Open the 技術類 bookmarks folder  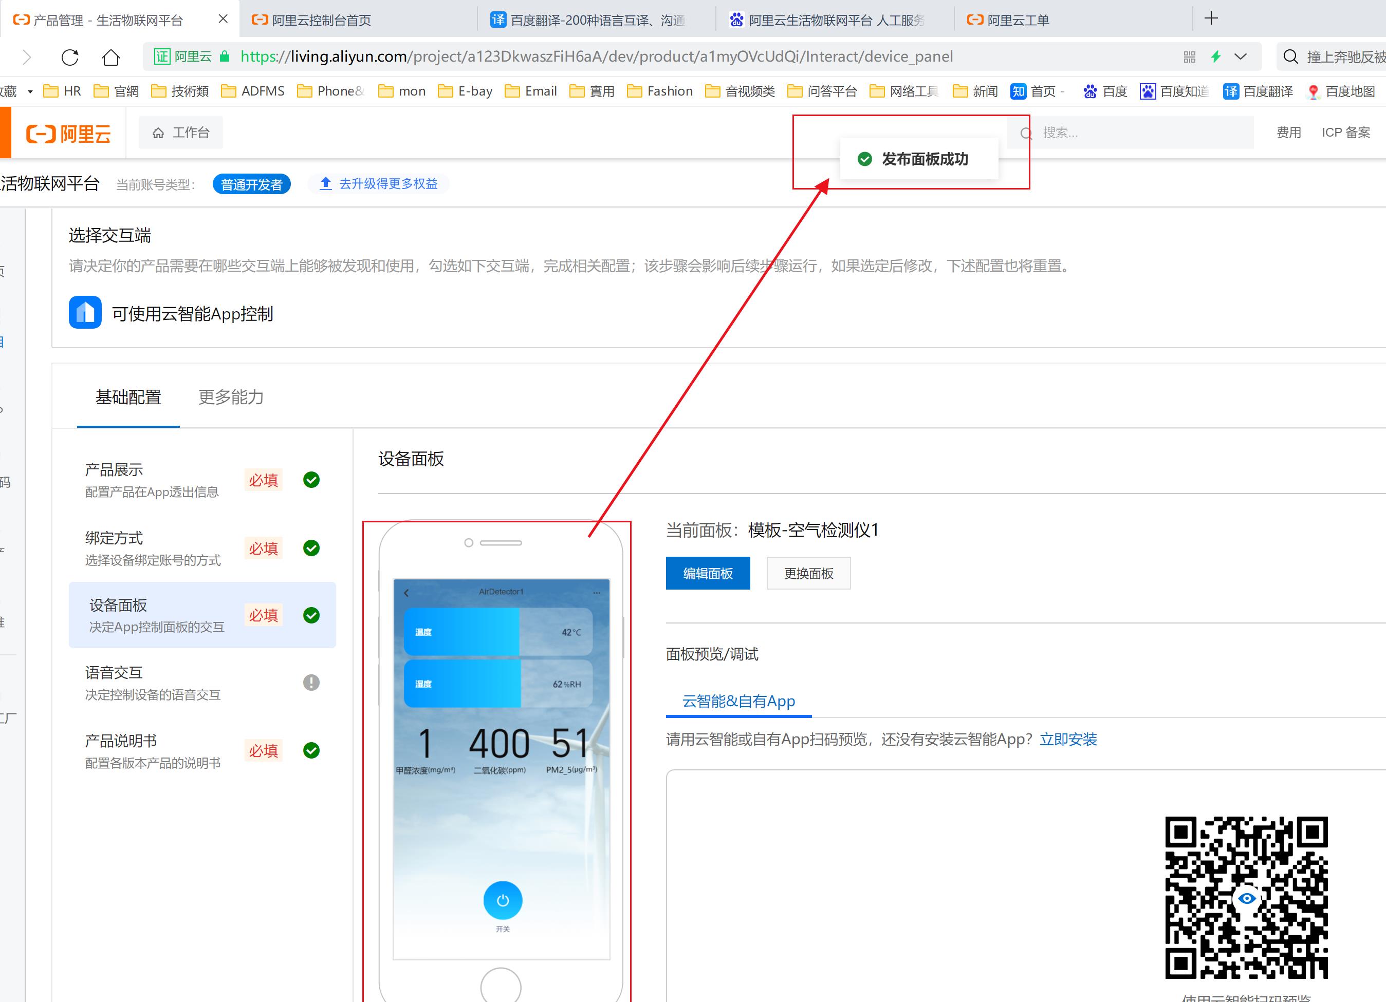coord(180,91)
